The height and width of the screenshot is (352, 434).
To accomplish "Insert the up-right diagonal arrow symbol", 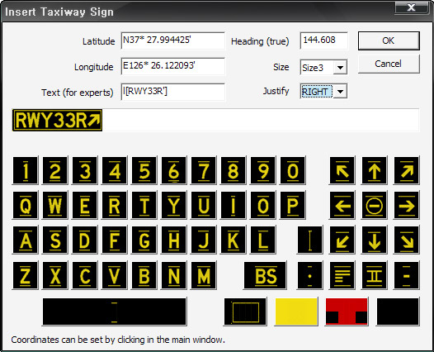I will click(x=406, y=170).
